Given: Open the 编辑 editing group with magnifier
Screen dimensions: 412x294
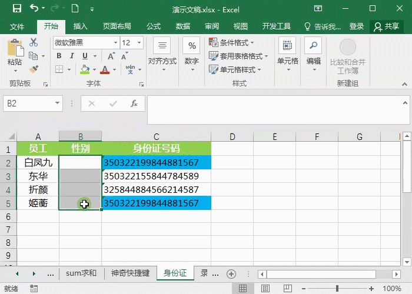Looking at the screenshot, I should pos(314,55).
